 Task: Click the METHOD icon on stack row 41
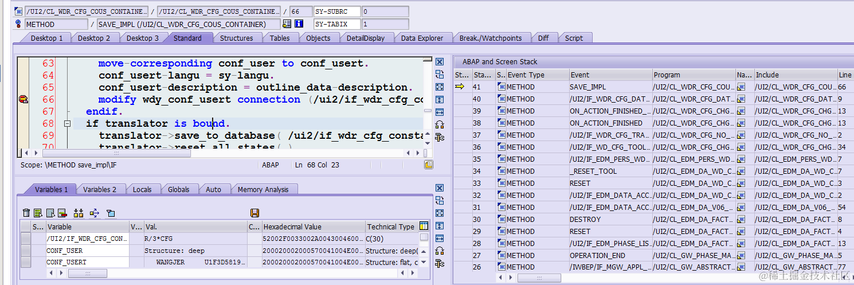pyautogui.click(x=502, y=87)
